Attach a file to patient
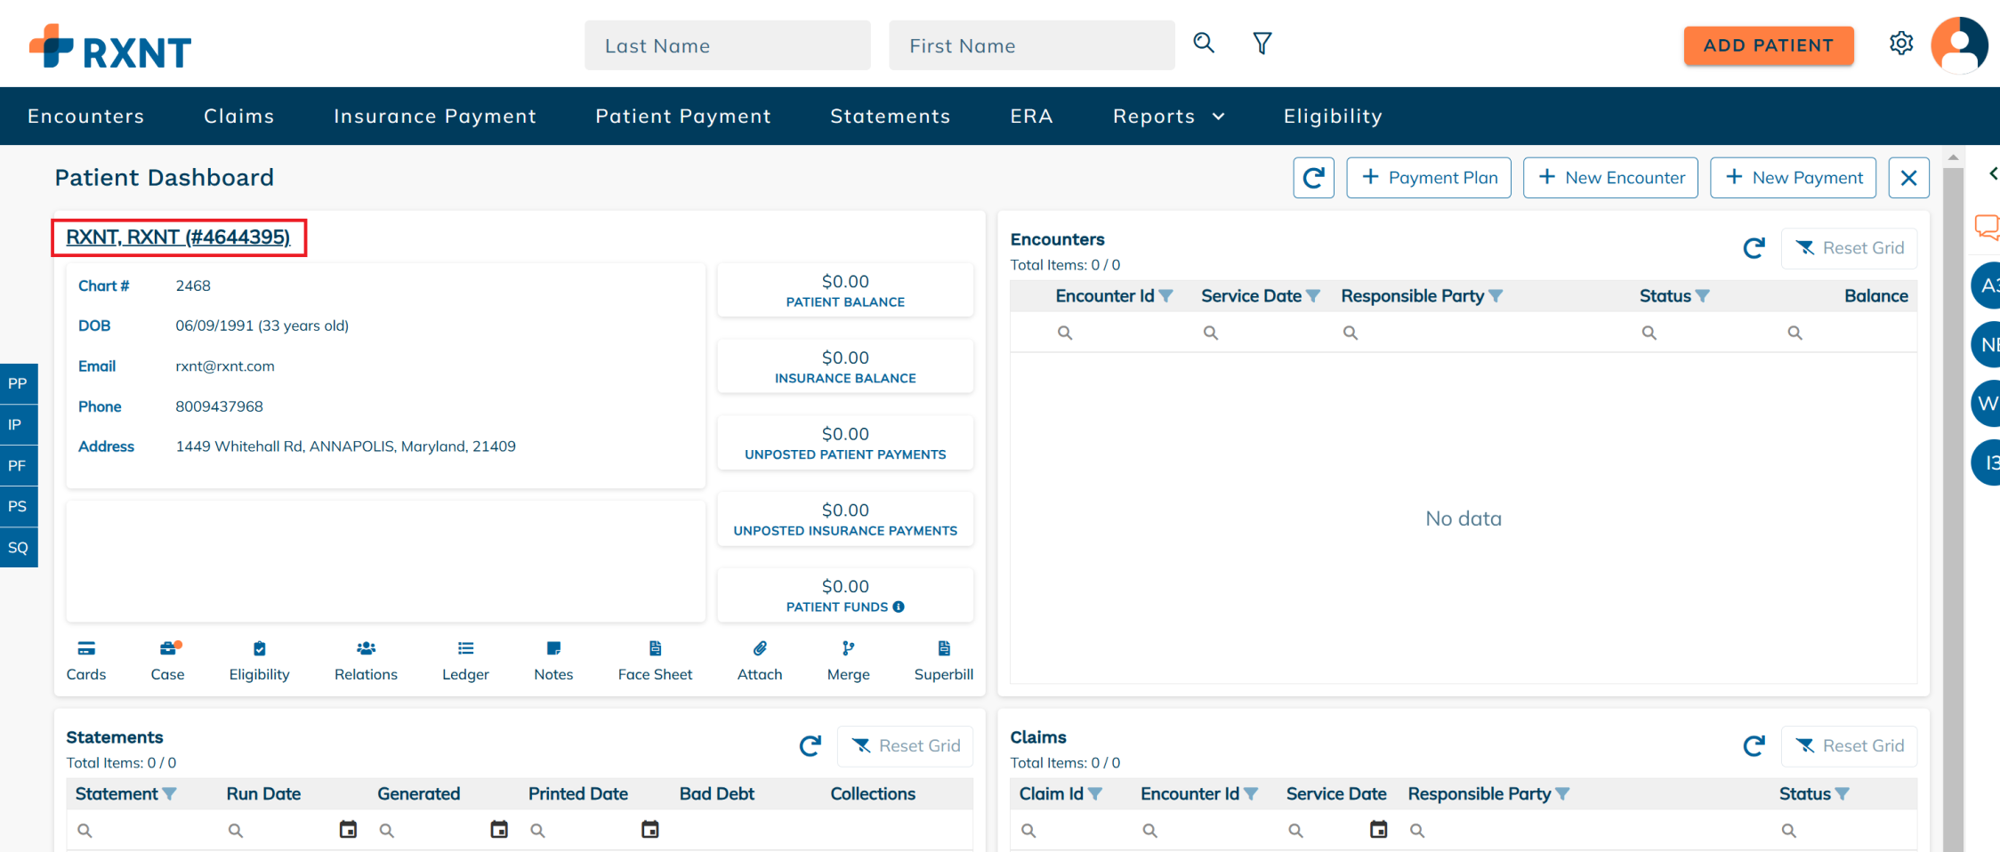 (x=760, y=661)
